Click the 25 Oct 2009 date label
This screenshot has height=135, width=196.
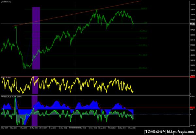[43, 128]
